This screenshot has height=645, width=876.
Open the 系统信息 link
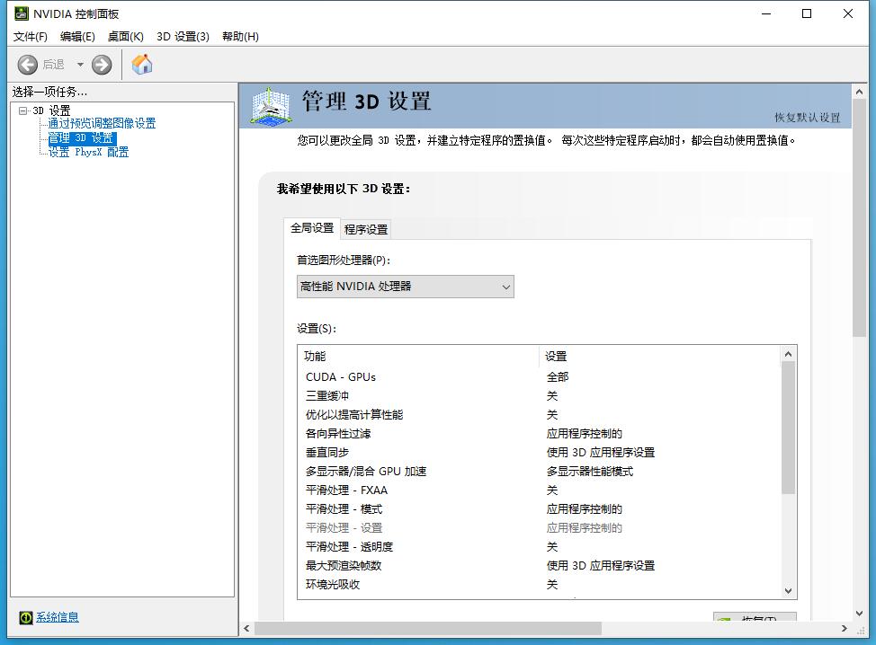coord(58,617)
